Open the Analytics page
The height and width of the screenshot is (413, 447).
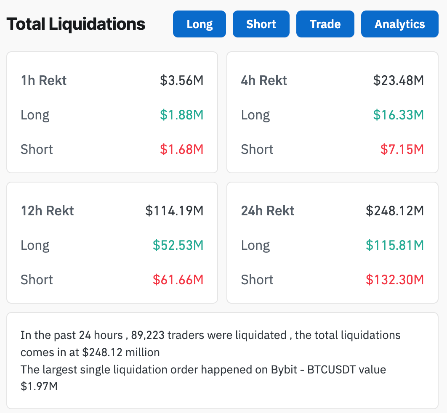point(399,24)
